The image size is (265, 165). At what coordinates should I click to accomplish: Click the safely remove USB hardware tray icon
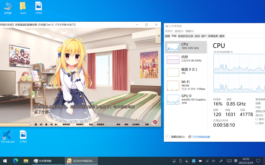click(180, 161)
